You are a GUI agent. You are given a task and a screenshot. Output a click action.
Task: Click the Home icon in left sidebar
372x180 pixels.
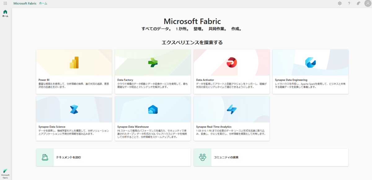coord(5,12)
